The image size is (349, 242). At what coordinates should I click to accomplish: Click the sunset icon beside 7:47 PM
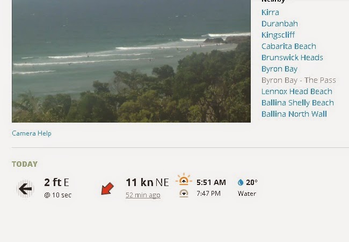[184, 193]
